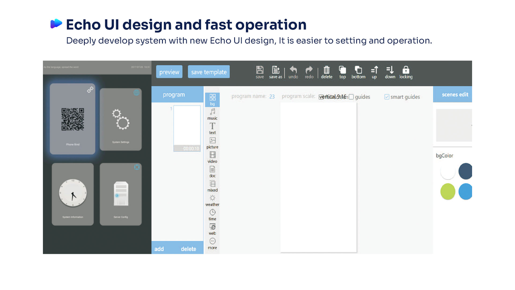Pick the dark blue bgColor swatch
515x290 pixels.
pos(466,171)
